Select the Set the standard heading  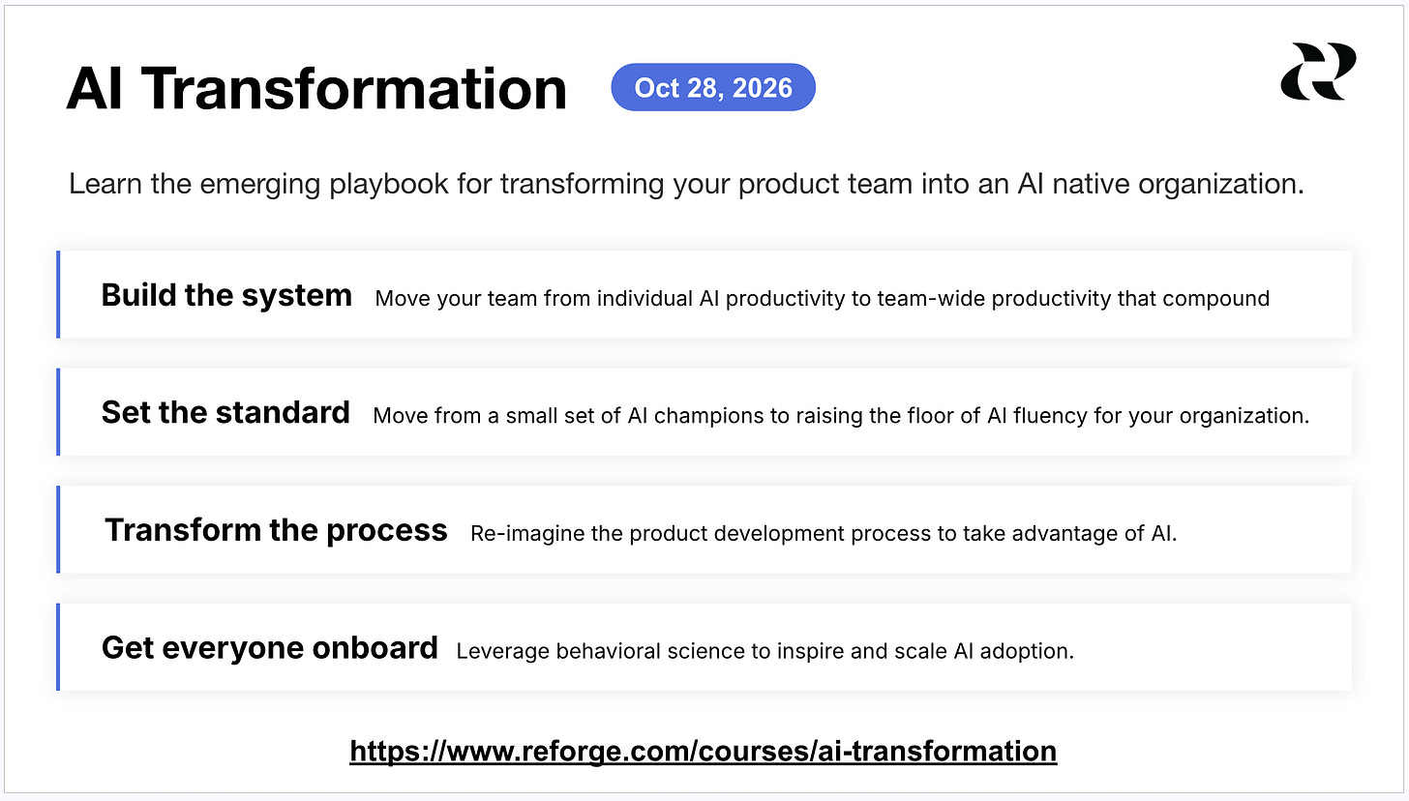[x=225, y=413]
